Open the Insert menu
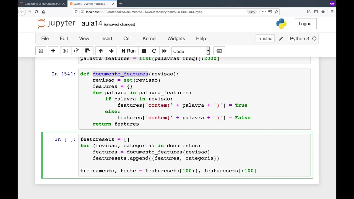 coord(106,38)
